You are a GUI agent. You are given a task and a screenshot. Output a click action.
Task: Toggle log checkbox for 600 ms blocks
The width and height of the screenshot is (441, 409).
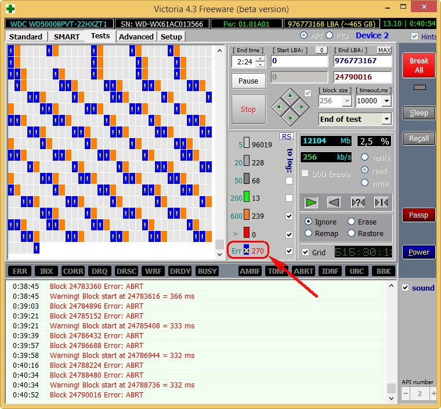289,216
